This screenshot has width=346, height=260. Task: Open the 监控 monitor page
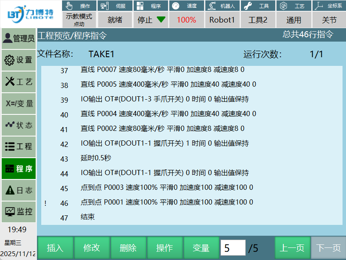pyautogui.click(x=18, y=212)
